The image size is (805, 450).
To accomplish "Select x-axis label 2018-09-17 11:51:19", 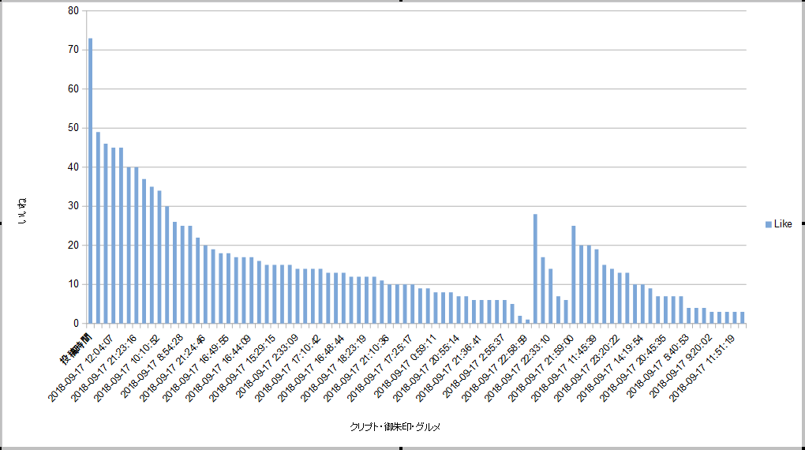I will coord(702,368).
